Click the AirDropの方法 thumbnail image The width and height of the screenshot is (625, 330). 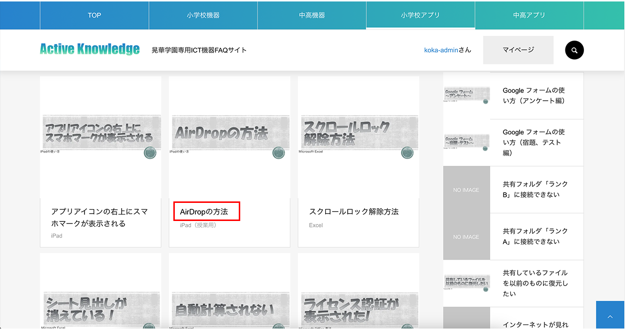[x=229, y=137]
